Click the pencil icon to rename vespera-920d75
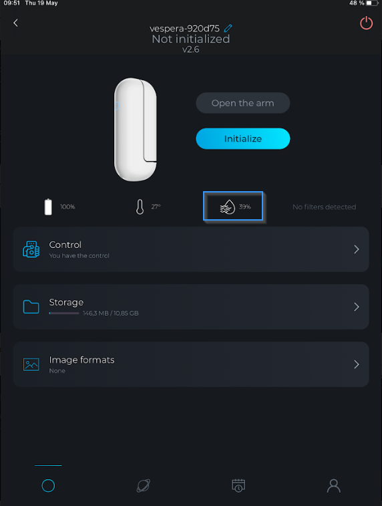This screenshot has height=506, width=382. (x=228, y=28)
